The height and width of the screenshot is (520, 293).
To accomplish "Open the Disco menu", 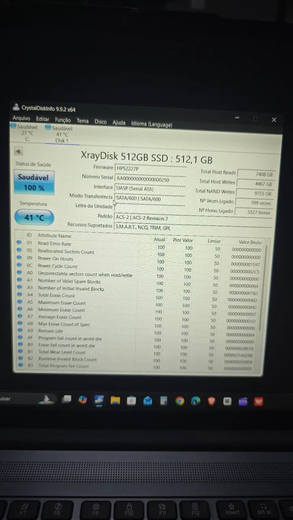I will click(x=101, y=122).
